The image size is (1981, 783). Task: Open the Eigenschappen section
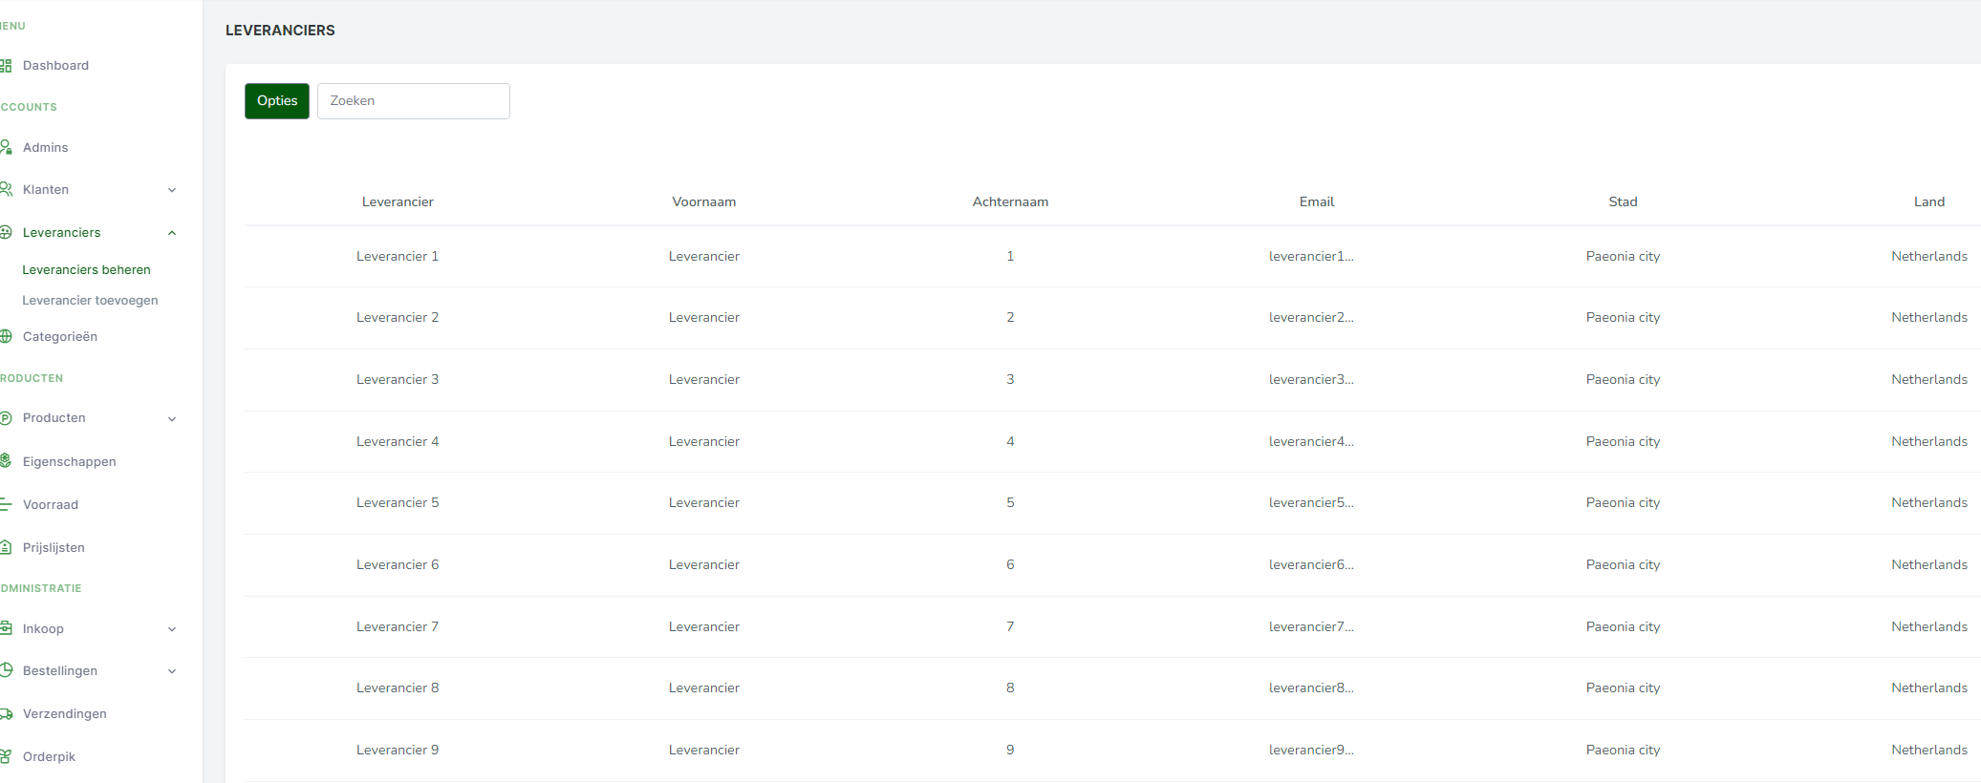(x=69, y=462)
